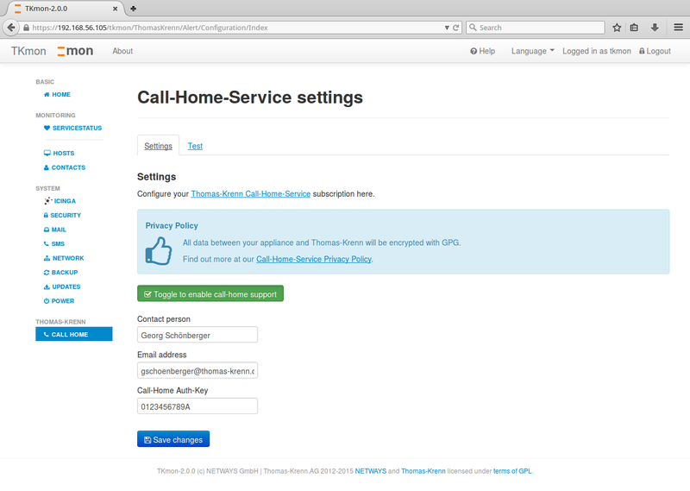690x491 pixels.
Task: Open the About menu item
Action: [x=122, y=51]
